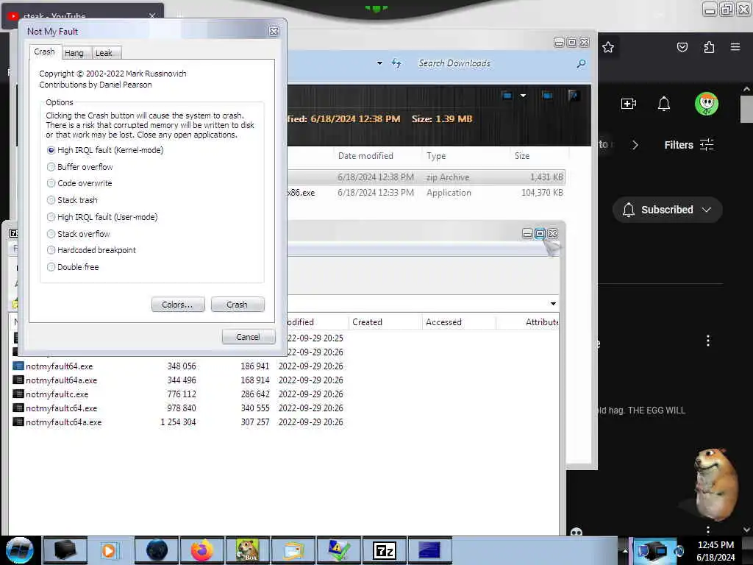Open Firefox Pocket save icon
Viewport: 753px width, 565px height.
pos(682,47)
